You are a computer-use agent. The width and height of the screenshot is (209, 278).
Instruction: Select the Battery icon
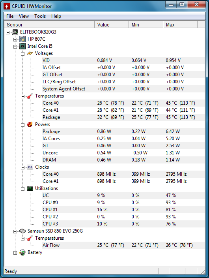tap(22, 252)
